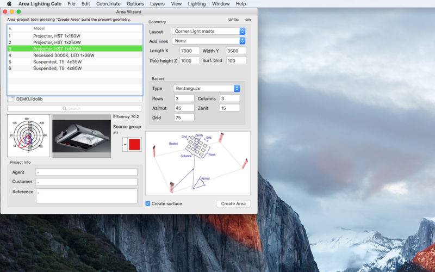The image size is (435, 272).
Task: Select Suspended, T5 4x80W in the list
Action: 57,68
